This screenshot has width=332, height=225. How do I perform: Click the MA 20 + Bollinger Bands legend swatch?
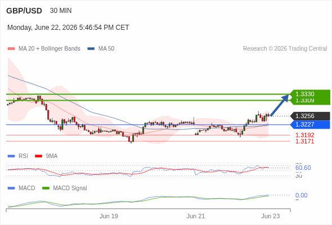click(x=11, y=49)
